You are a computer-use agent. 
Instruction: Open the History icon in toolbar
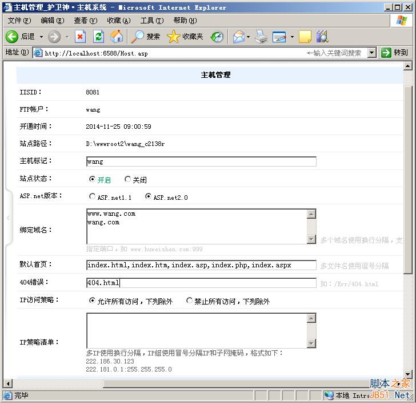coord(217,37)
